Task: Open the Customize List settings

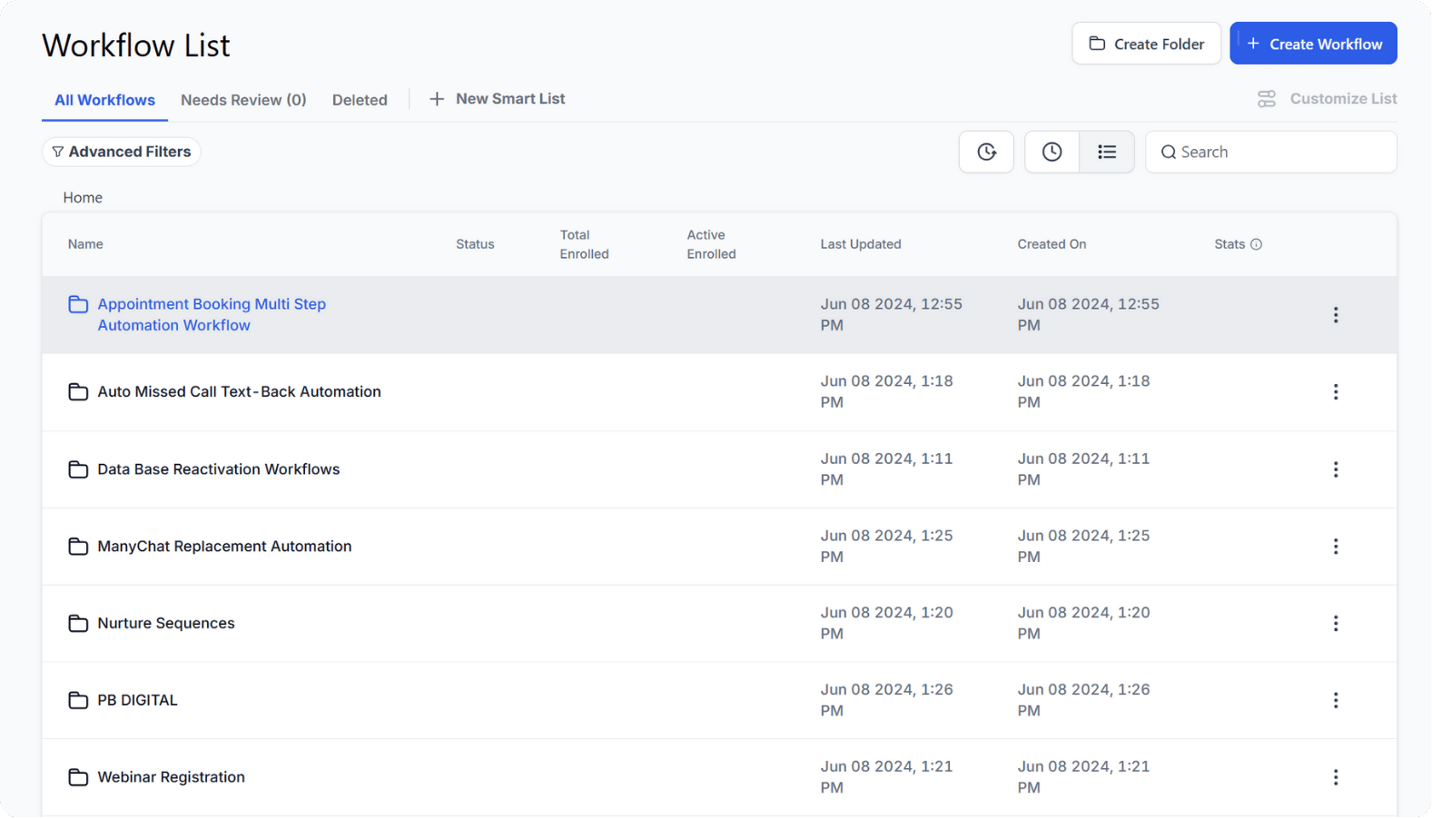Action: click(1327, 99)
